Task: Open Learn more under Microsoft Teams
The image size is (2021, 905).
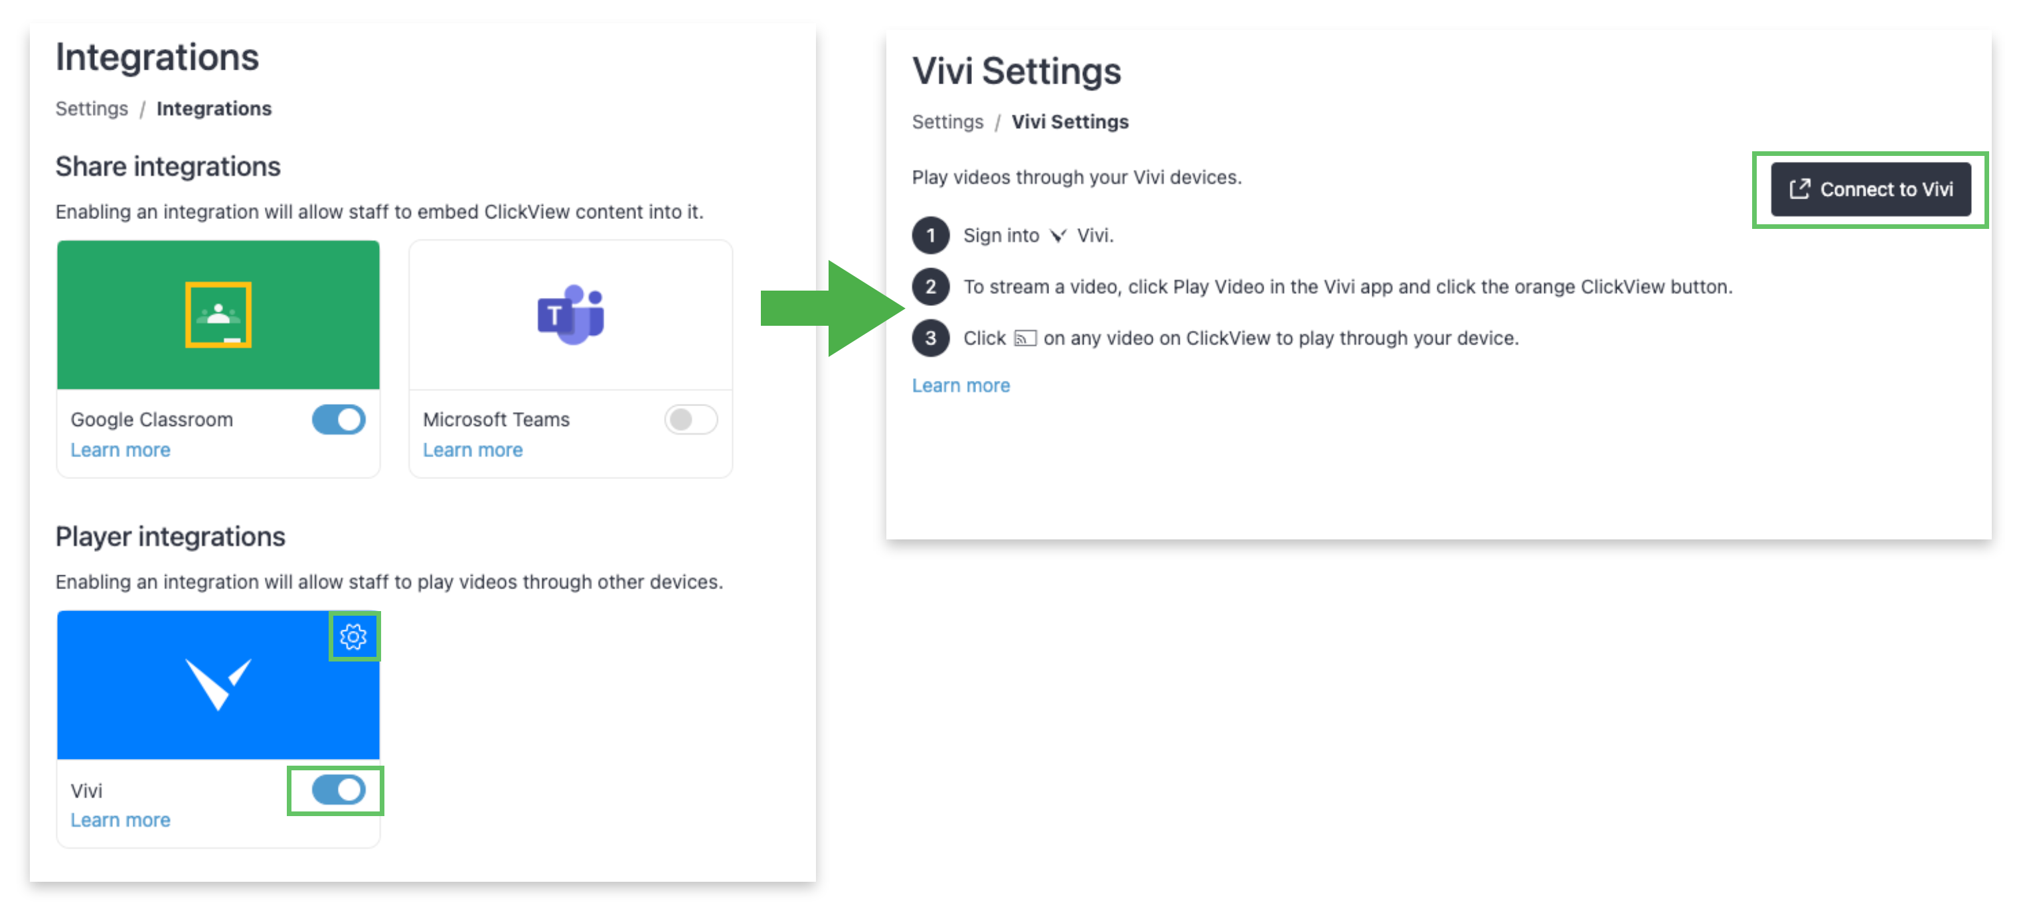Action: click(472, 449)
